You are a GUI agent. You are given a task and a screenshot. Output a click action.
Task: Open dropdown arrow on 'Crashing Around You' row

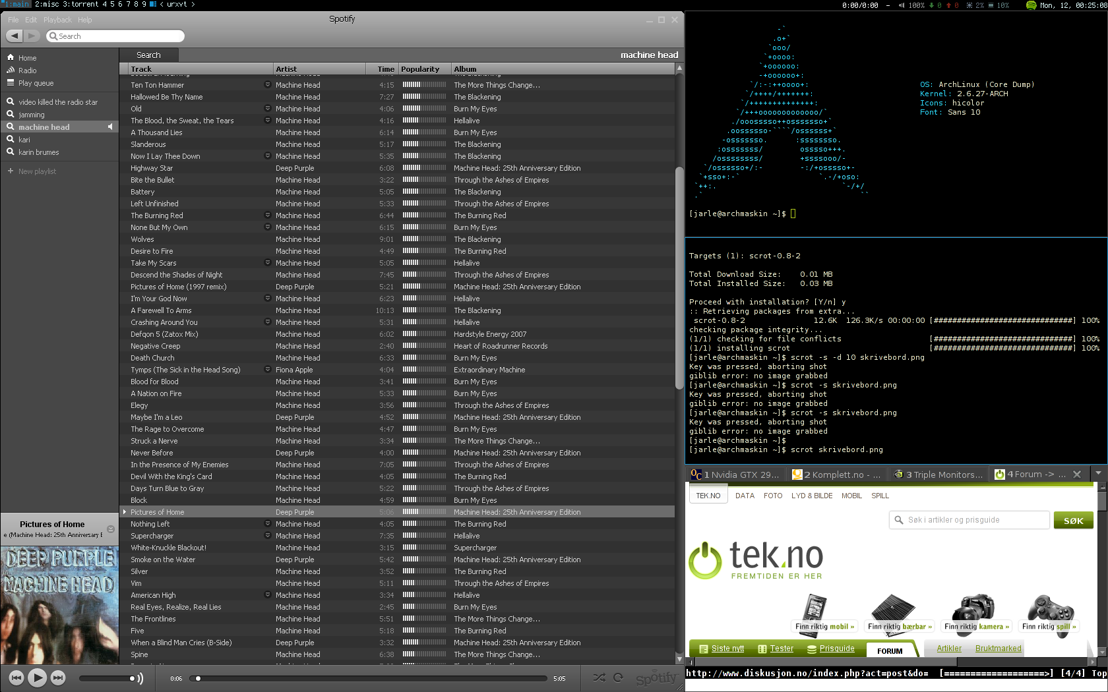click(267, 322)
